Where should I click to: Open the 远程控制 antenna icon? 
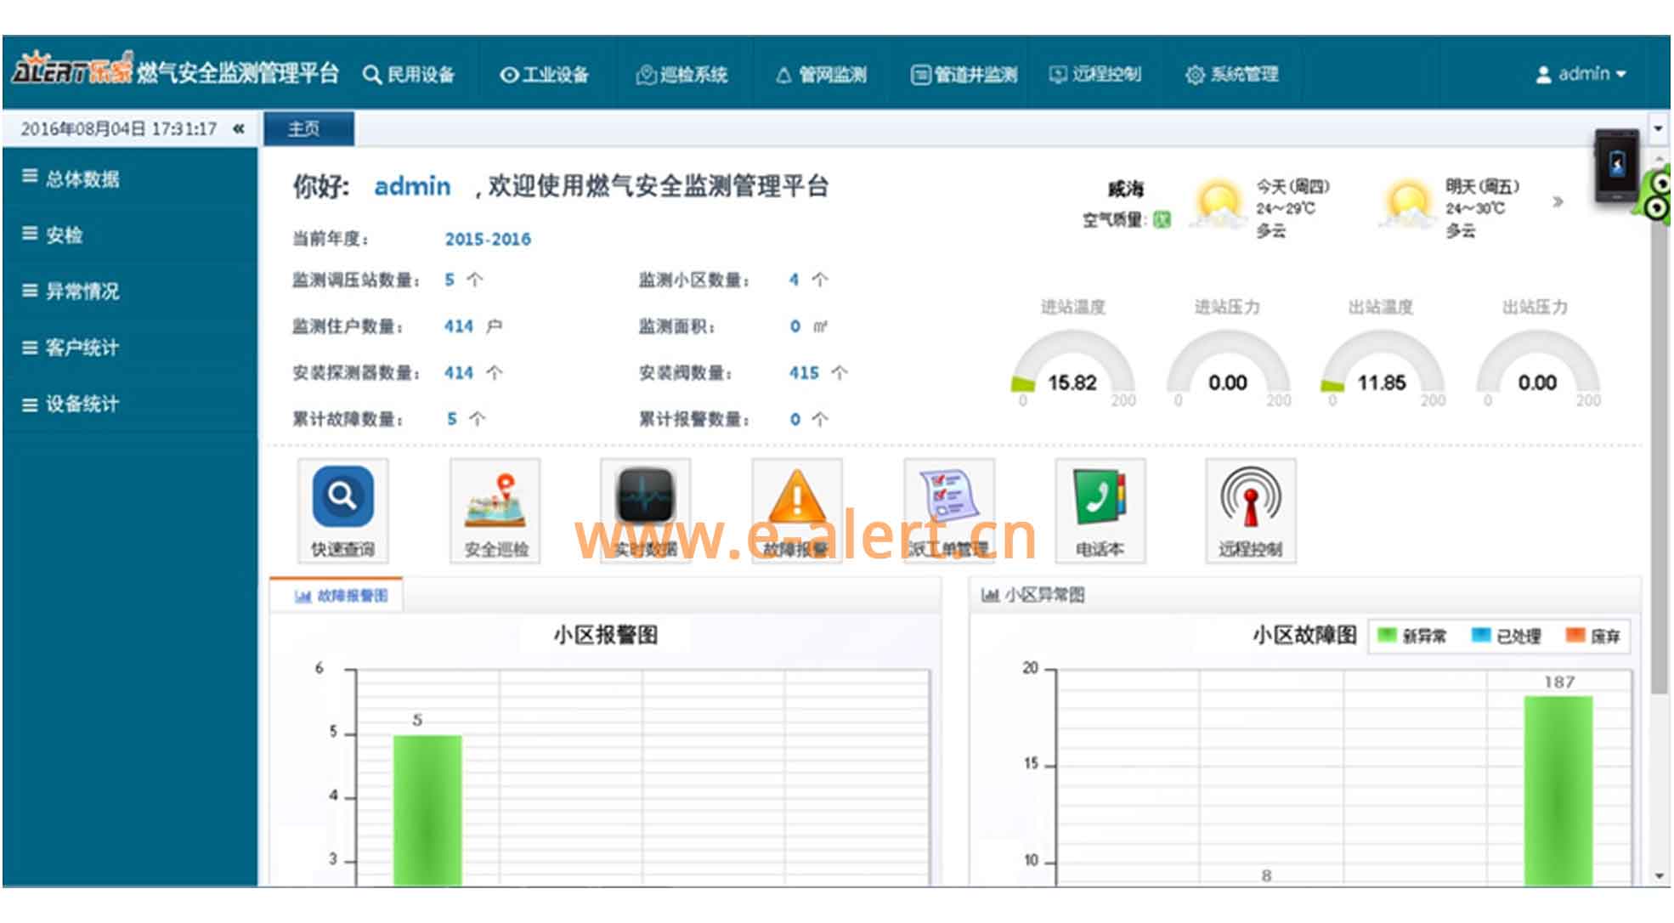click(1250, 496)
